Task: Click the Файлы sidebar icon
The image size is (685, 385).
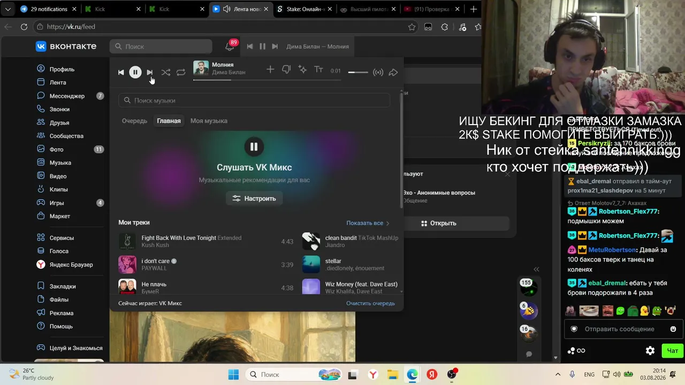Action: (x=41, y=299)
